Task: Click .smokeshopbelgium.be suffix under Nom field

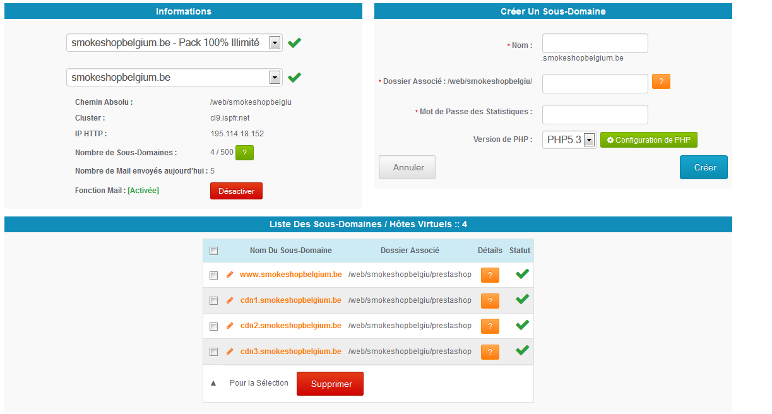Action: pyautogui.click(x=583, y=58)
